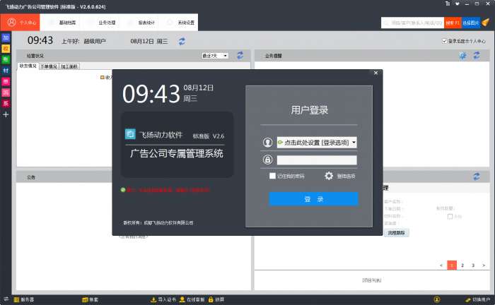Go to page 2 in pagination

[462, 265]
